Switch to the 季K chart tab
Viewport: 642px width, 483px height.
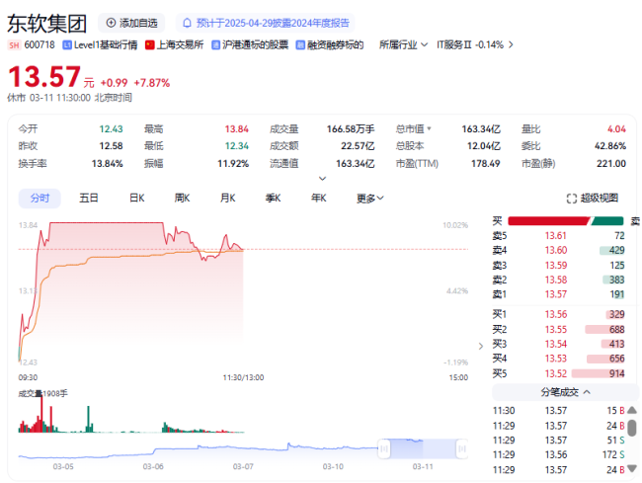(x=273, y=199)
